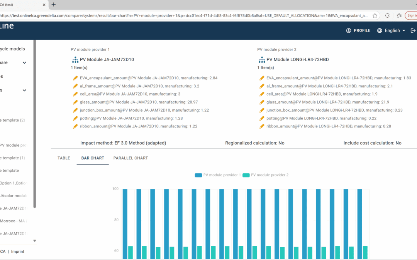This screenshot has height=260, width=417.
Task: Open the Imprint link in sidebar footer
Action: point(17,252)
